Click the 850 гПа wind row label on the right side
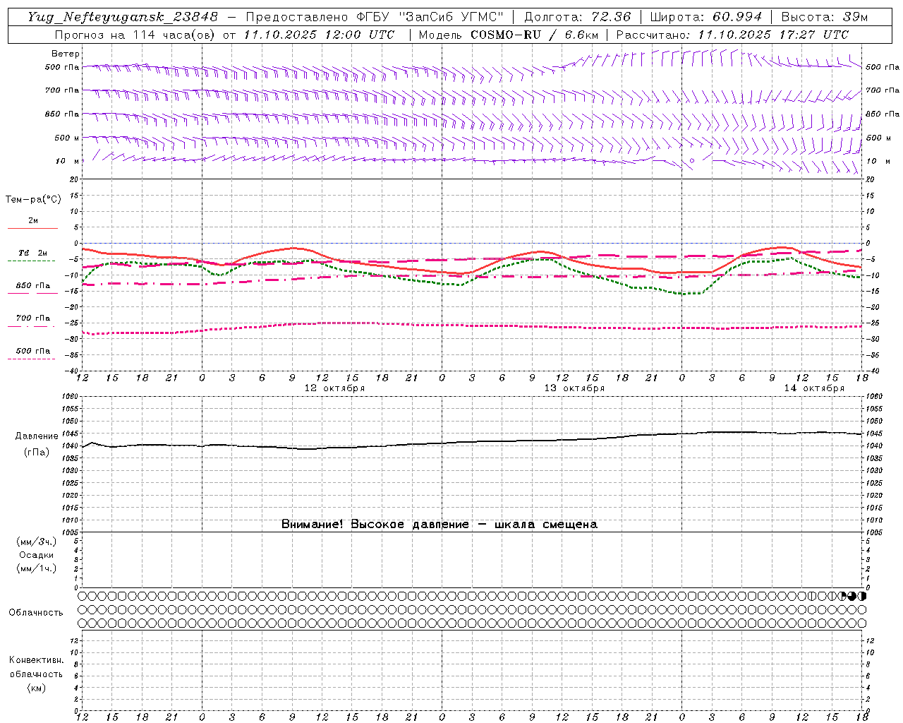 tap(883, 114)
